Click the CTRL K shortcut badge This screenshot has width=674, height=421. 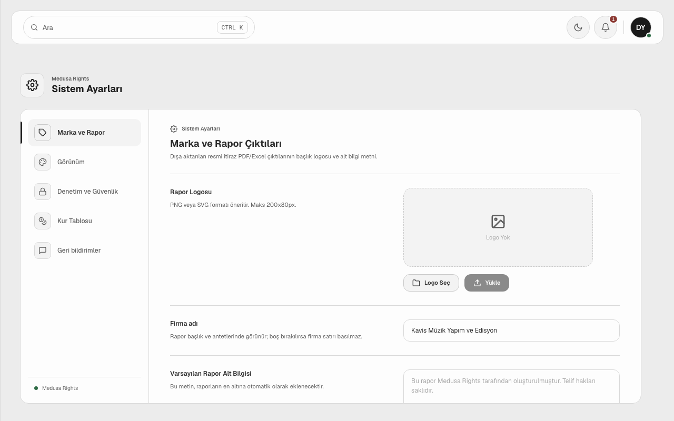[x=232, y=27]
